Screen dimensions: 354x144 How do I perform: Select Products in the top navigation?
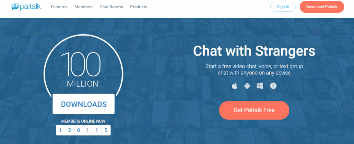pyautogui.click(x=139, y=7)
